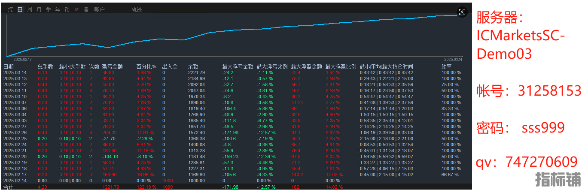Viewport: 588px width, 190px height.
Task: Click the win rate 66.67 %
Action: pyautogui.click(x=450, y=175)
